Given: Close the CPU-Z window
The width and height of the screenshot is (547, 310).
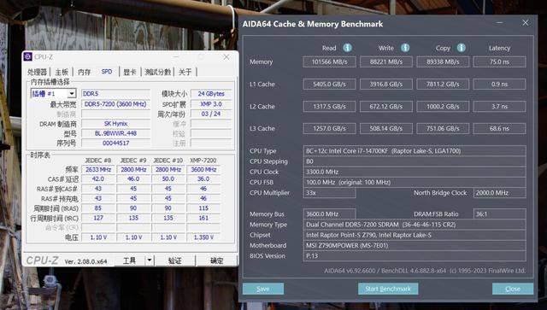Looking at the screenshot, I should (226, 56).
